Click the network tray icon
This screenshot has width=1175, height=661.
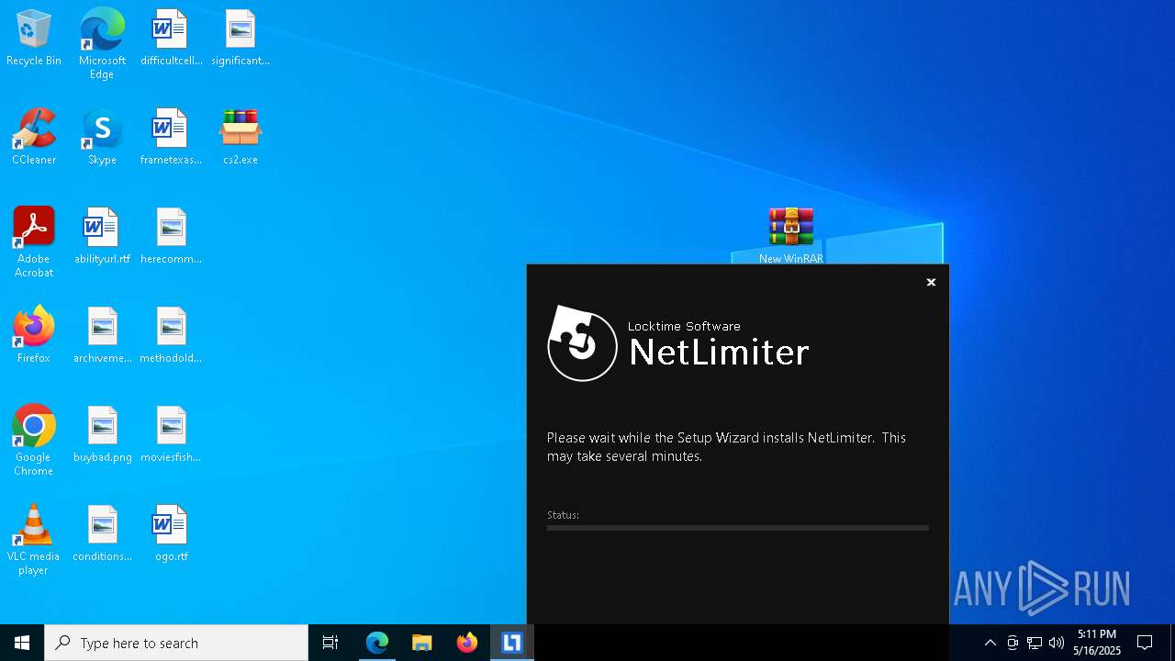(1035, 643)
